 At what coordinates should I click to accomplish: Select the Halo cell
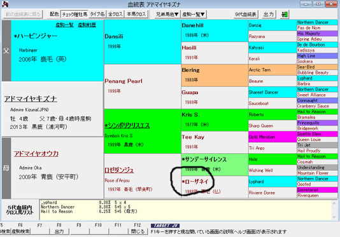[x=273, y=159]
